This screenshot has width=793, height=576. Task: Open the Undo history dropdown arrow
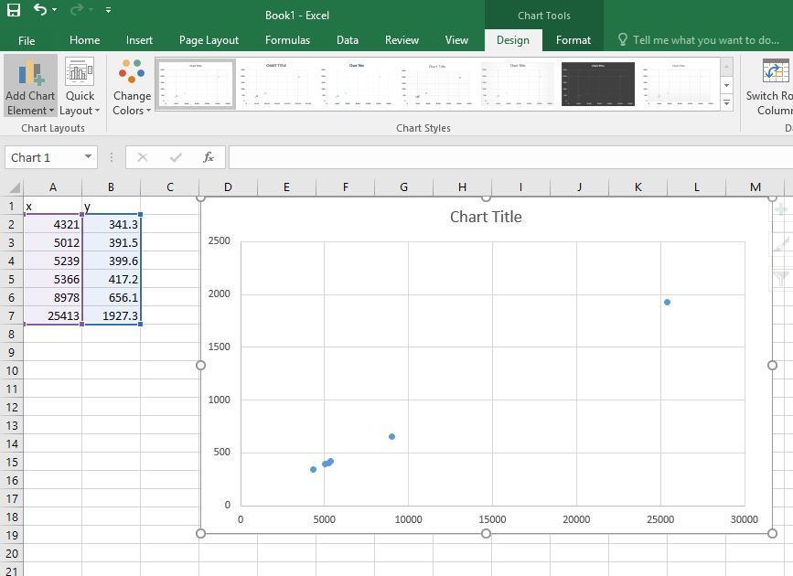point(55,10)
